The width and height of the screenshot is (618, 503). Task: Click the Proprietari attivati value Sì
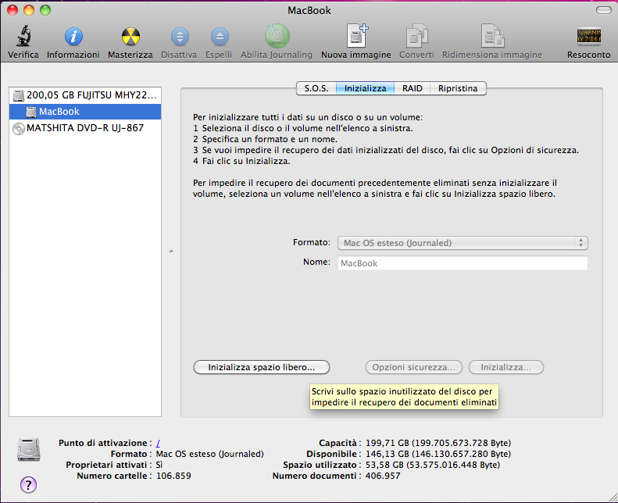click(159, 465)
